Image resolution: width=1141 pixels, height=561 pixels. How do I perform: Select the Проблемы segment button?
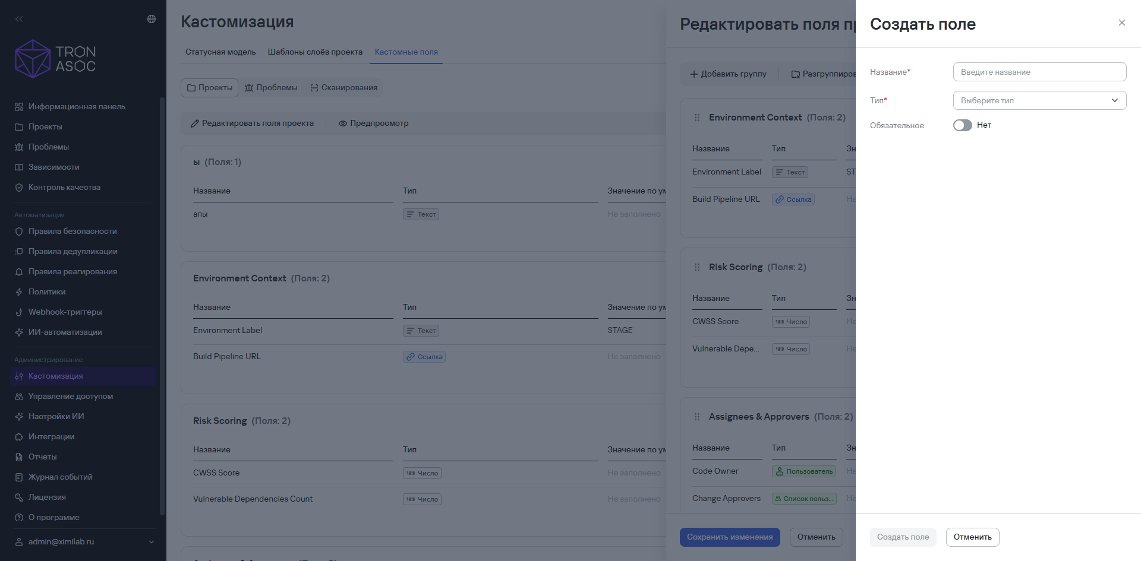[271, 88]
